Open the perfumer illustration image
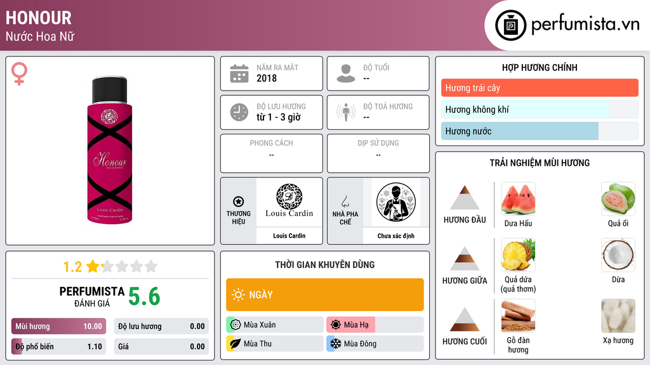The image size is (650, 365). [x=396, y=202]
